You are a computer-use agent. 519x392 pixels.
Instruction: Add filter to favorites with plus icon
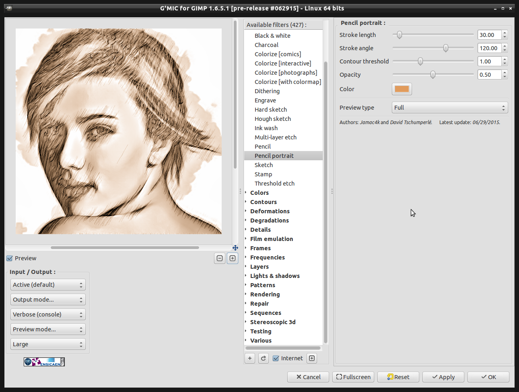pyautogui.click(x=250, y=358)
